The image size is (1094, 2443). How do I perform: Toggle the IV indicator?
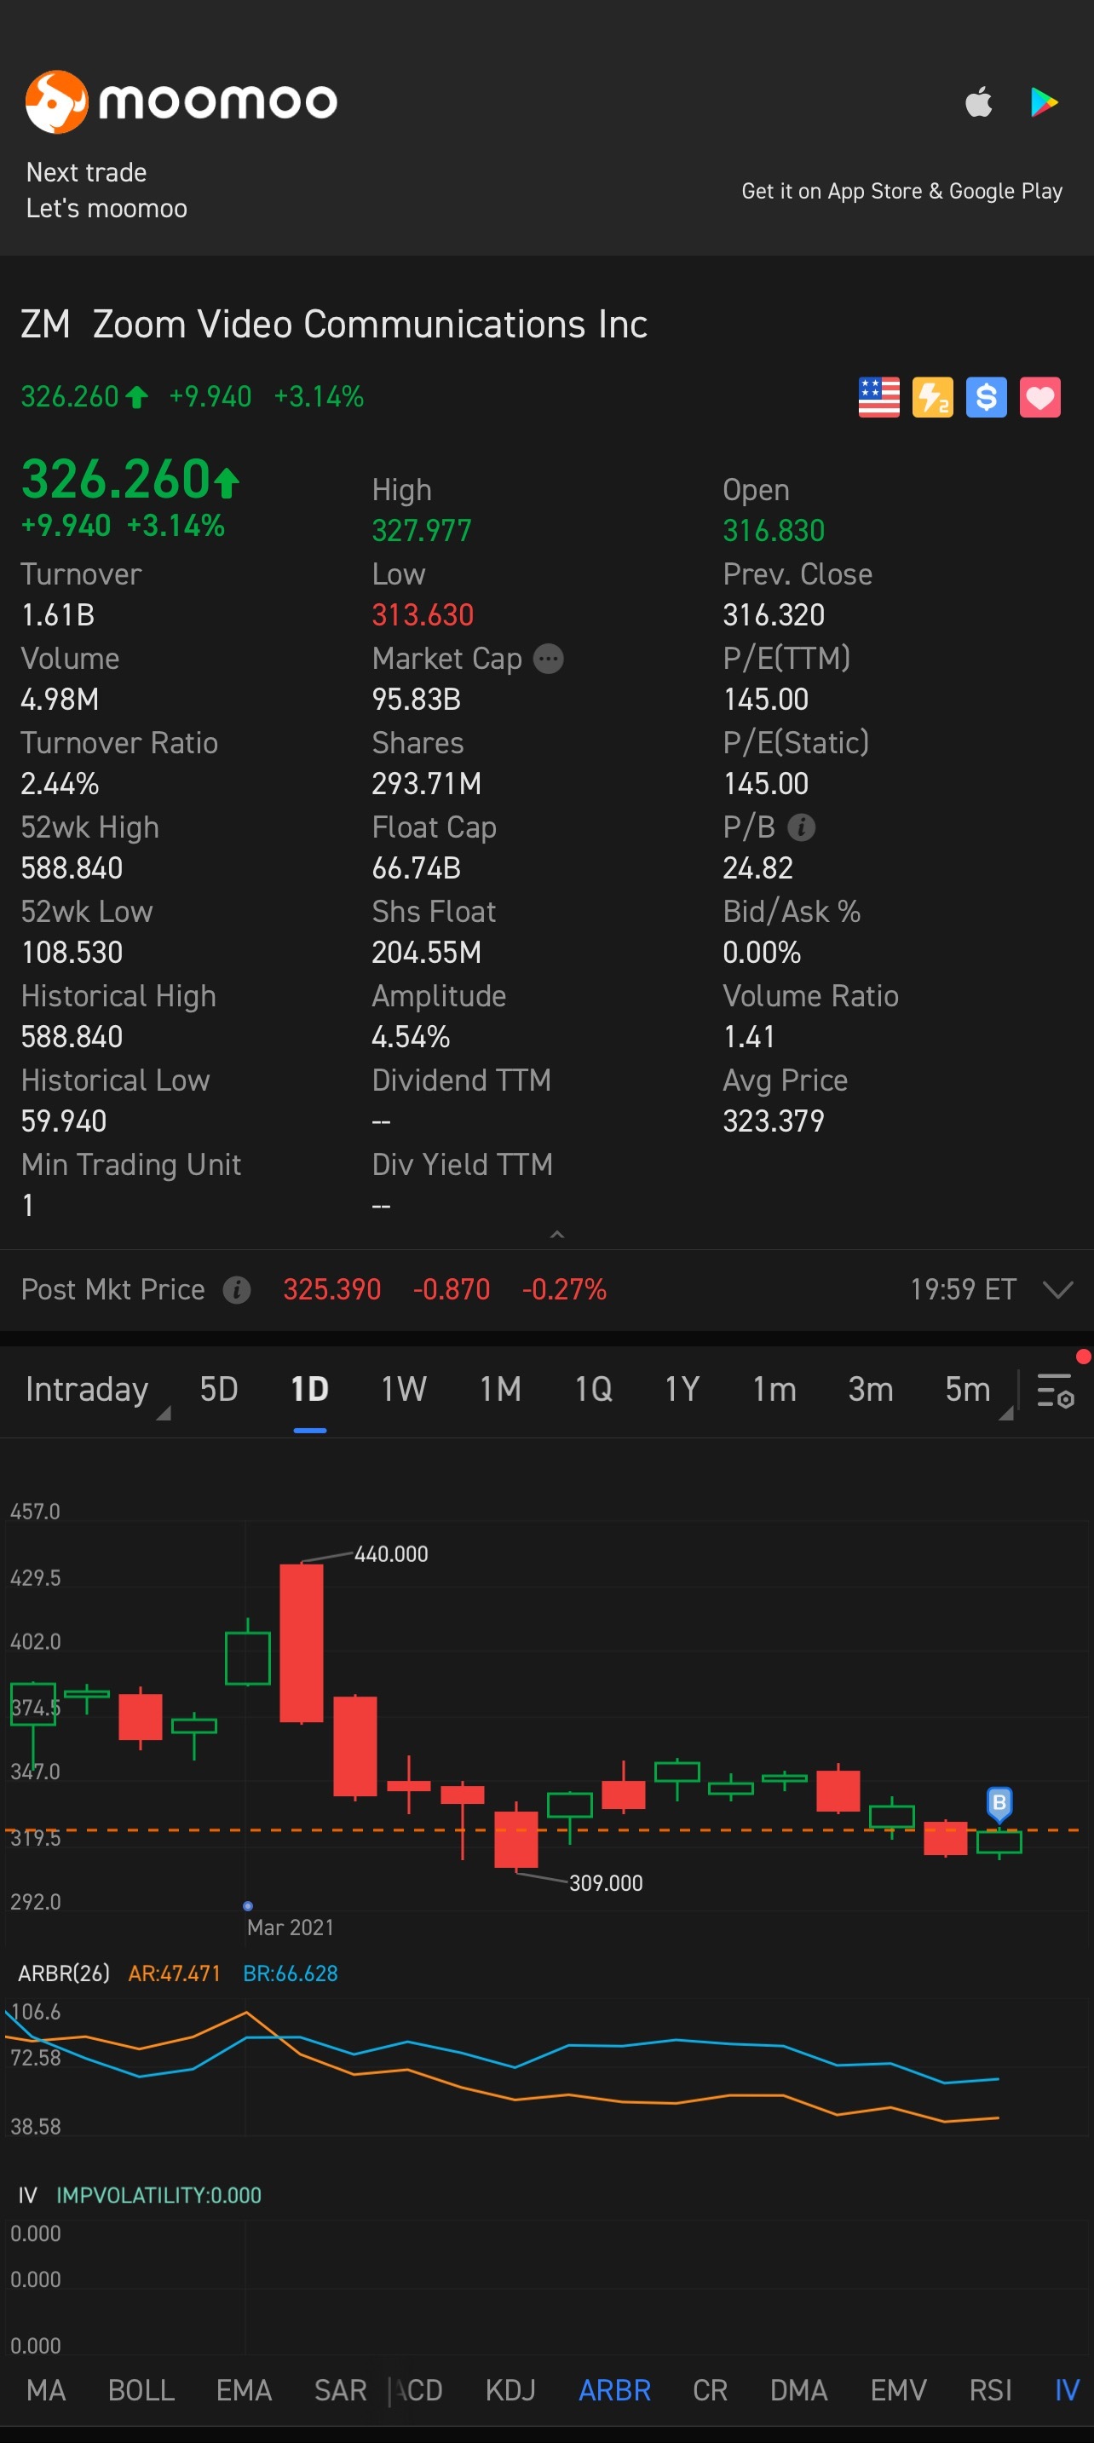click(x=1067, y=2390)
